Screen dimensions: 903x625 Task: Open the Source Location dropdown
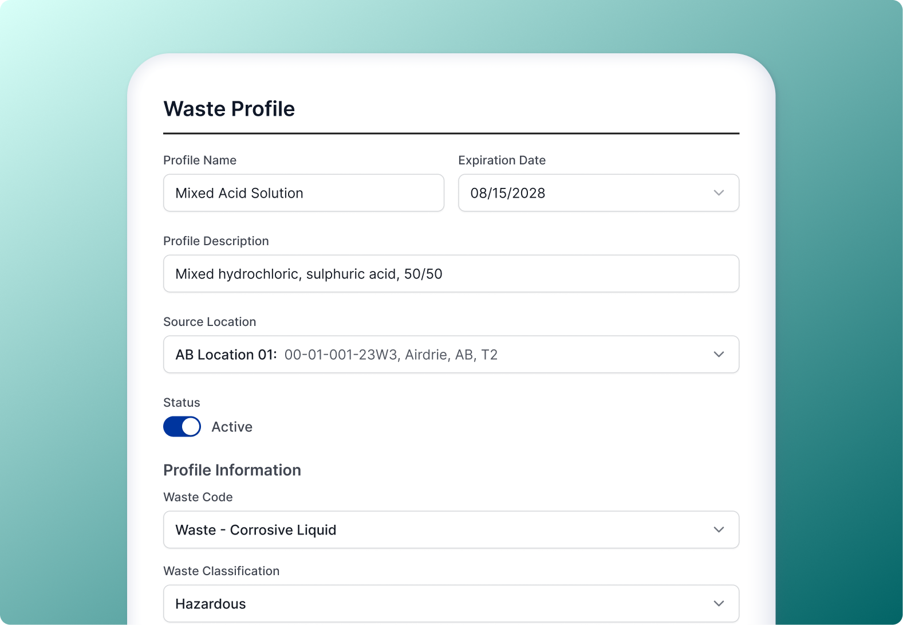451,355
